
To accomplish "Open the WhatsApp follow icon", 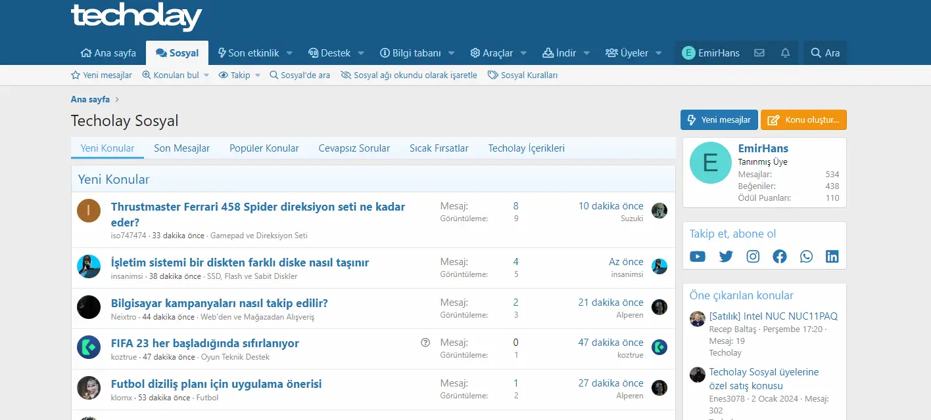I will 806,257.
